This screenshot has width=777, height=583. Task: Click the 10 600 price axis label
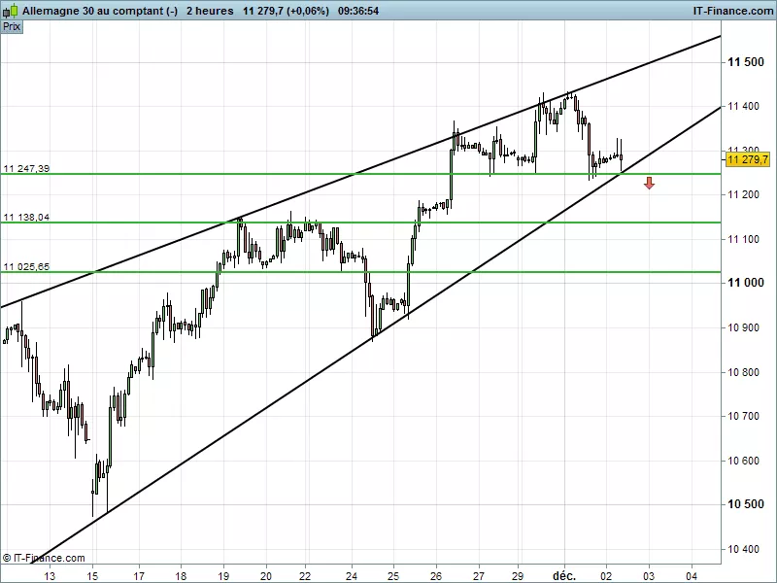(743, 461)
